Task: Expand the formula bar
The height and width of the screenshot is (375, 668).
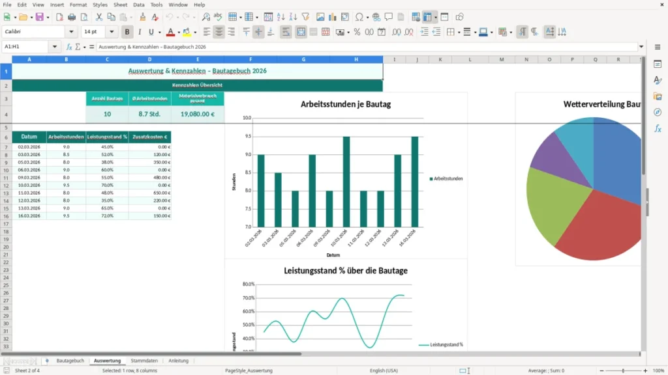Action: [641, 47]
